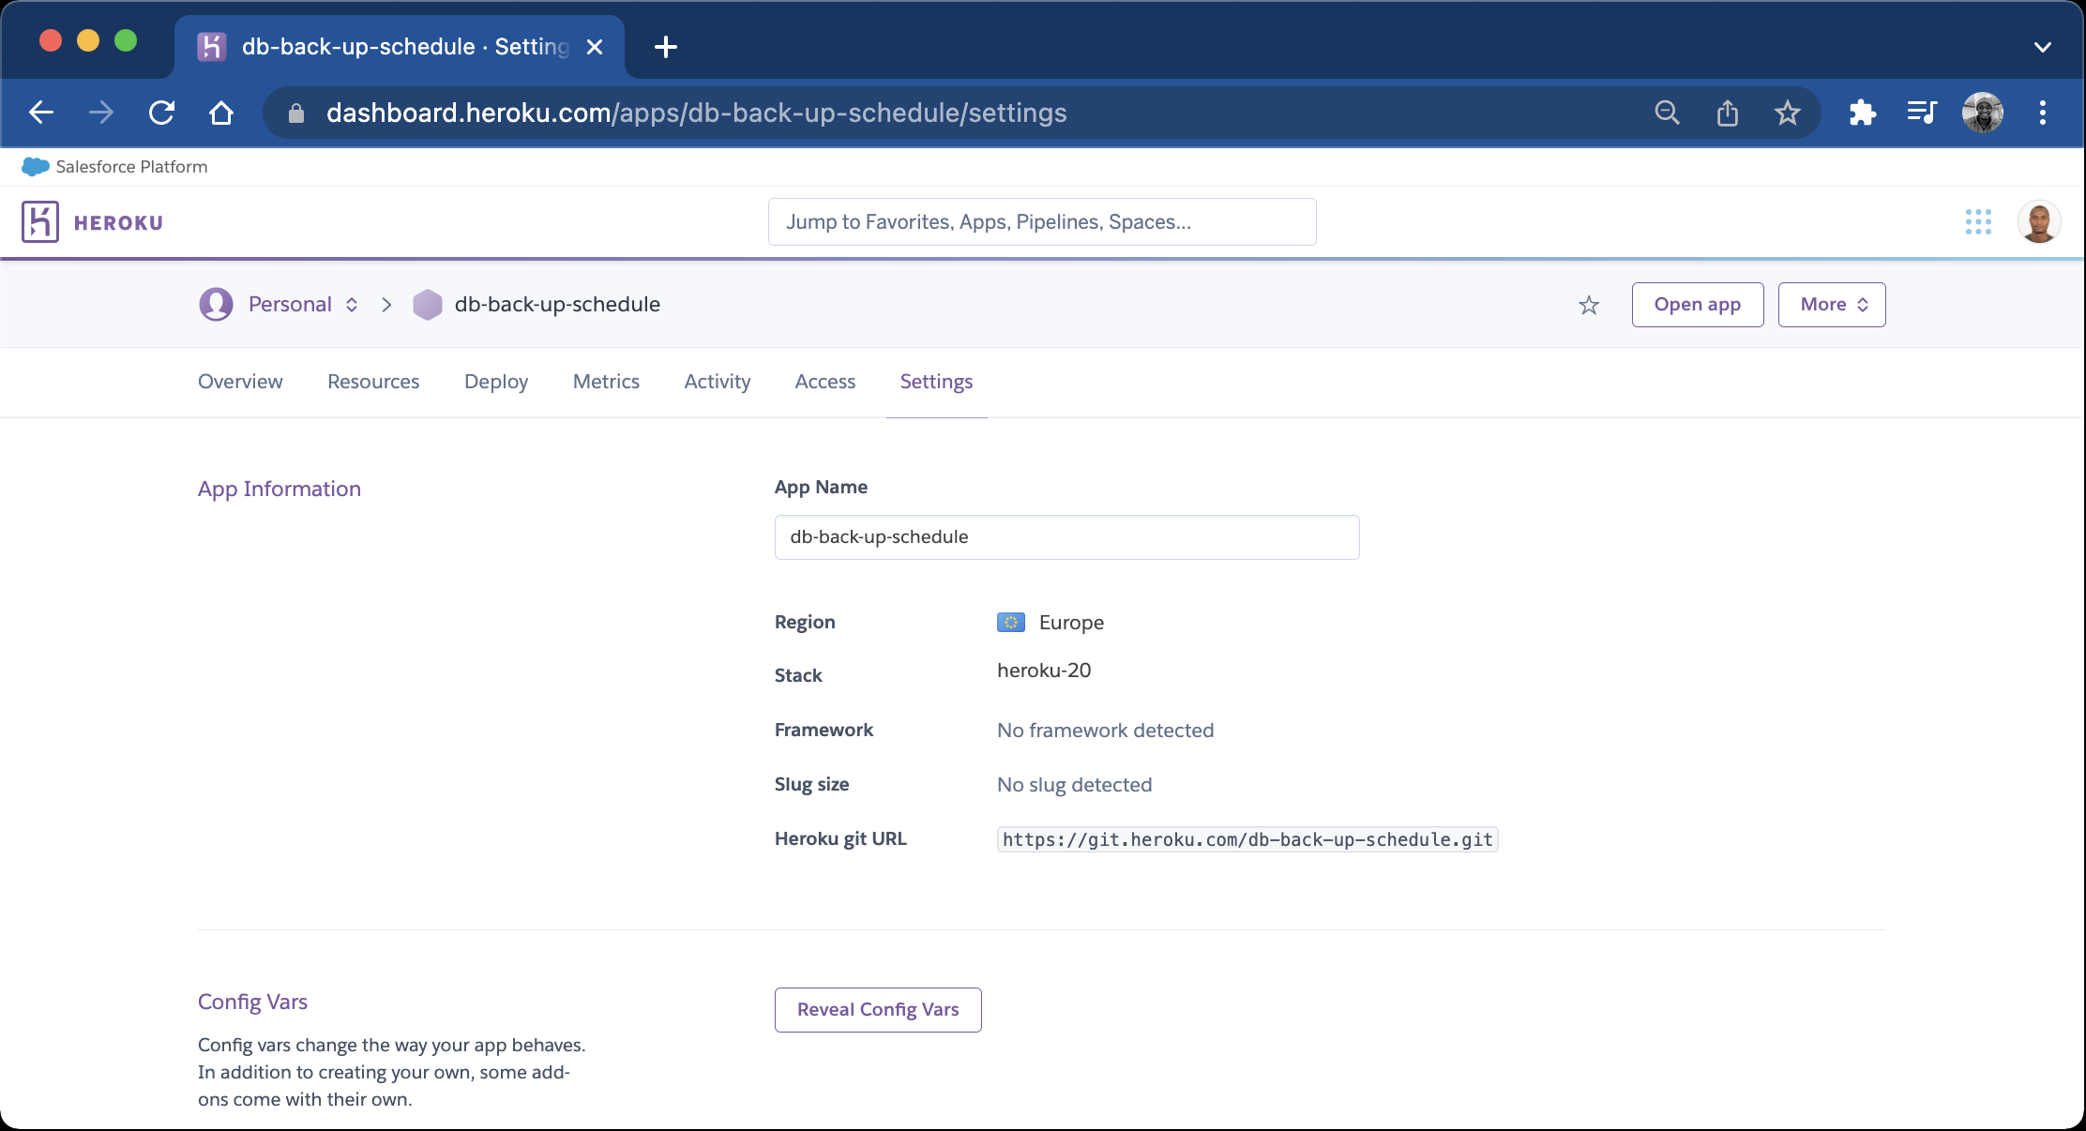Open browser extensions puzzle icon

(1862, 113)
